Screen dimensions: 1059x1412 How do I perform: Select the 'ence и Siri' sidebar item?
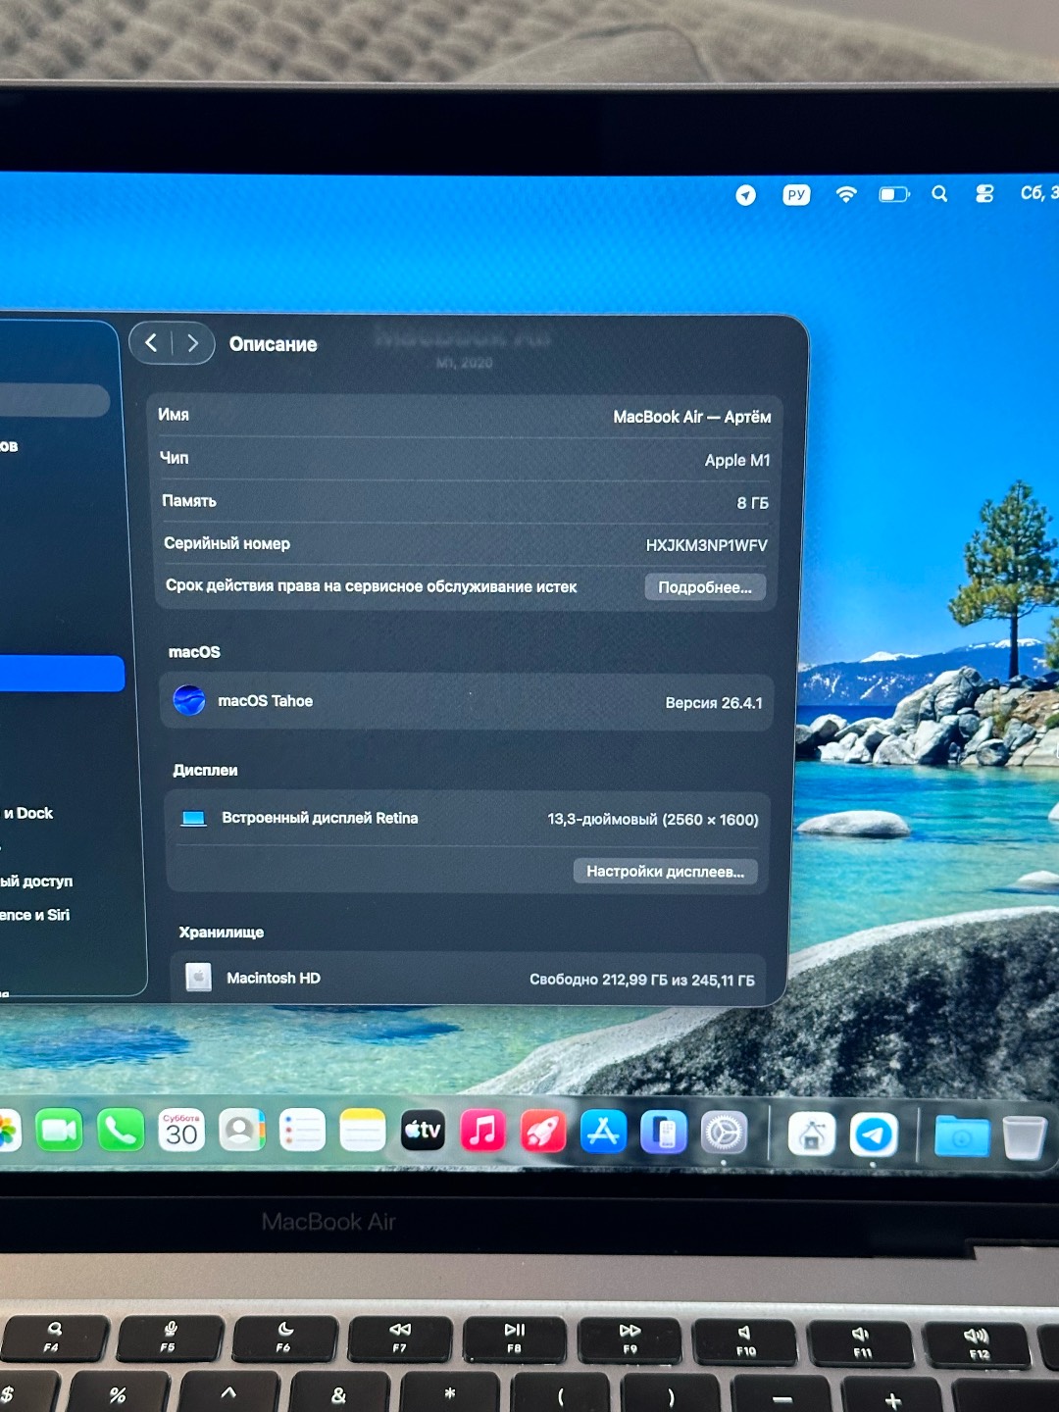[x=35, y=915]
